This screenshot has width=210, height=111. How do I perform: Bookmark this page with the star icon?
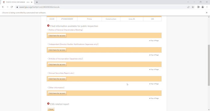(x=193, y=7)
